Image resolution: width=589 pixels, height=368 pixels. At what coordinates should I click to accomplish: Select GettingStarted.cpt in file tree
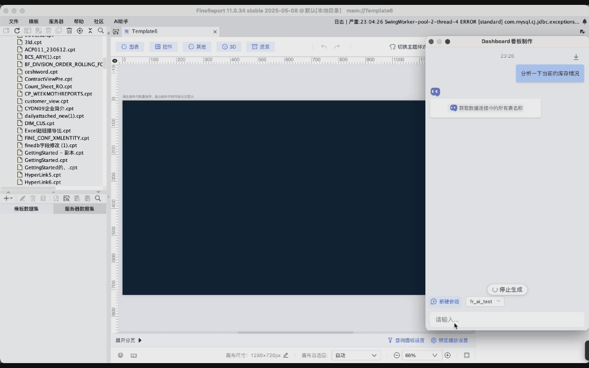coord(46,160)
